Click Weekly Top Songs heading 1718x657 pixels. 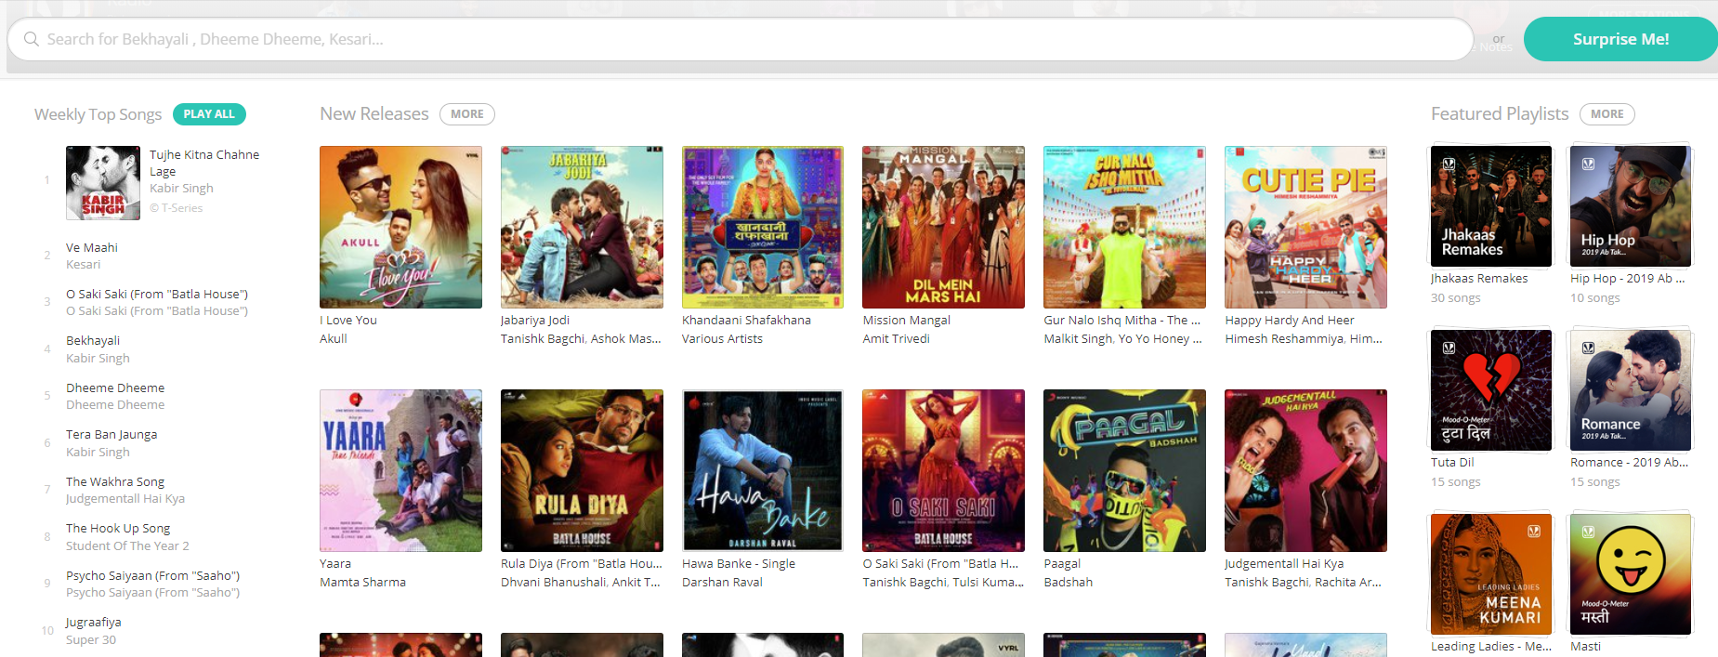point(98,114)
